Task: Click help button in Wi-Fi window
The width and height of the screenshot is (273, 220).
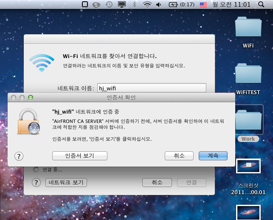Action: 37,183
